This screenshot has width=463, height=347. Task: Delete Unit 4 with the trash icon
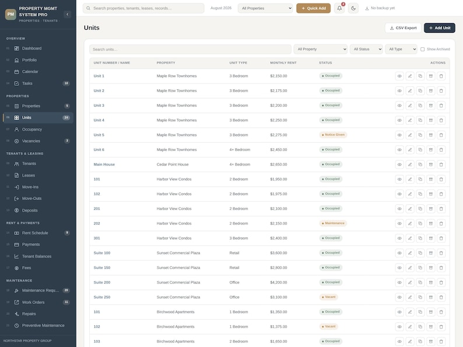441,121
